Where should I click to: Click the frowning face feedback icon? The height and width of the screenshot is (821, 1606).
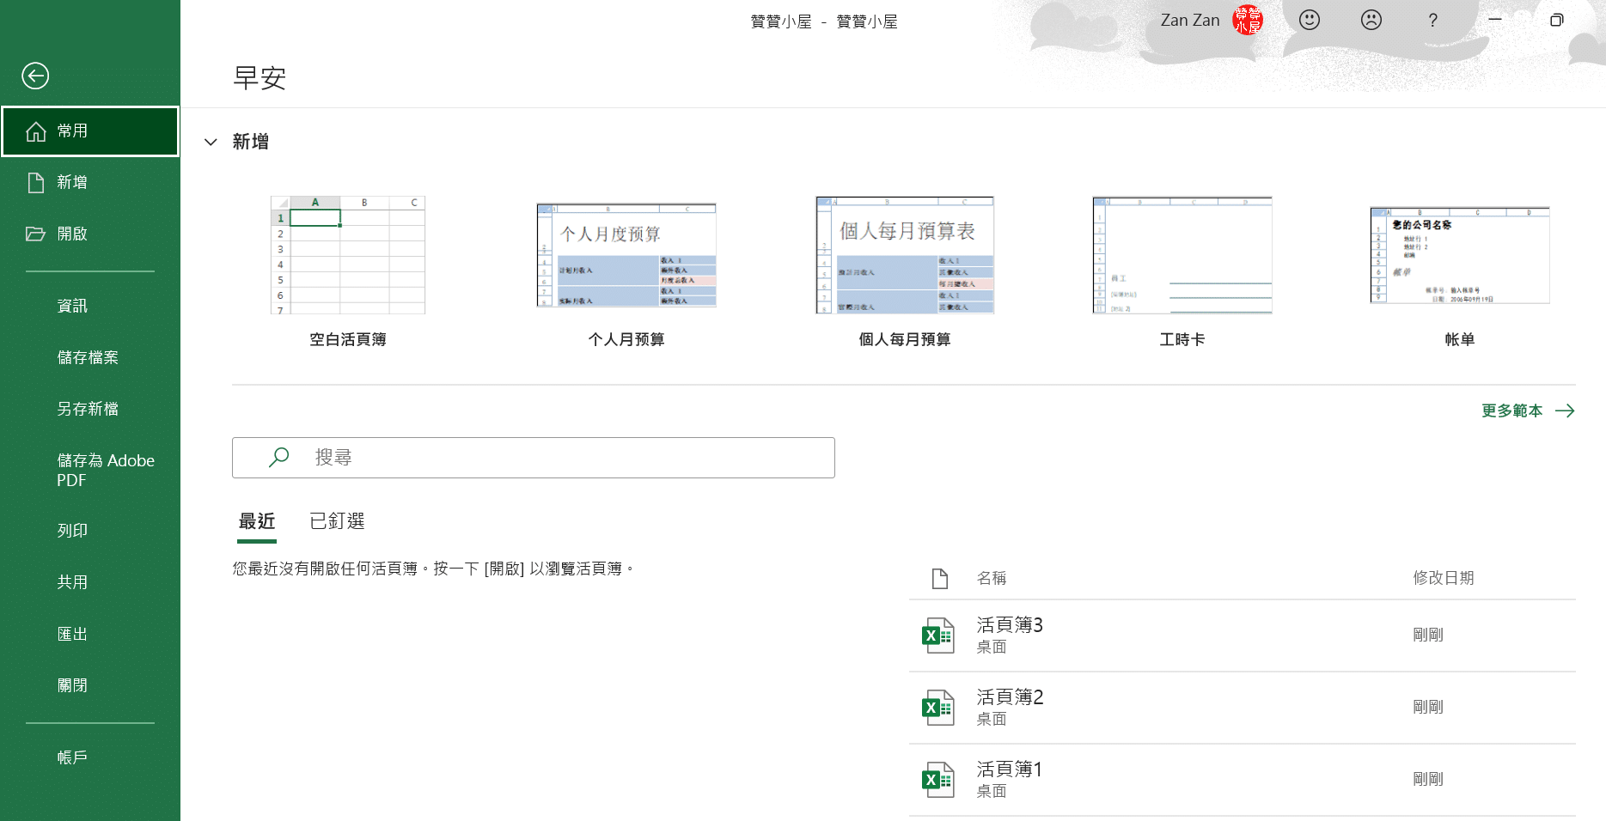tap(1371, 20)
